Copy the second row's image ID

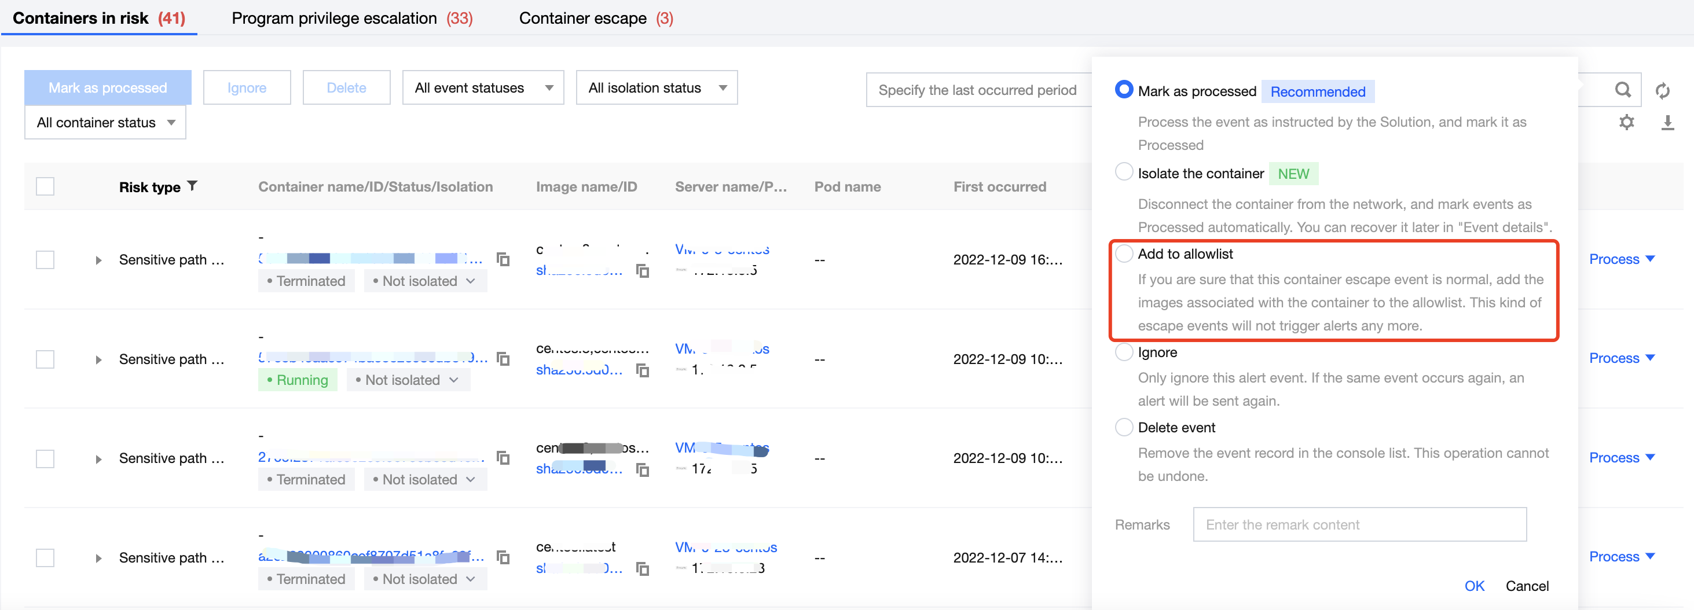(643, 371)
